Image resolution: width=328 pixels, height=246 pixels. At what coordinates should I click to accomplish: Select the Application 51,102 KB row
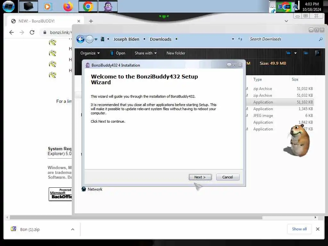[280, 102]
